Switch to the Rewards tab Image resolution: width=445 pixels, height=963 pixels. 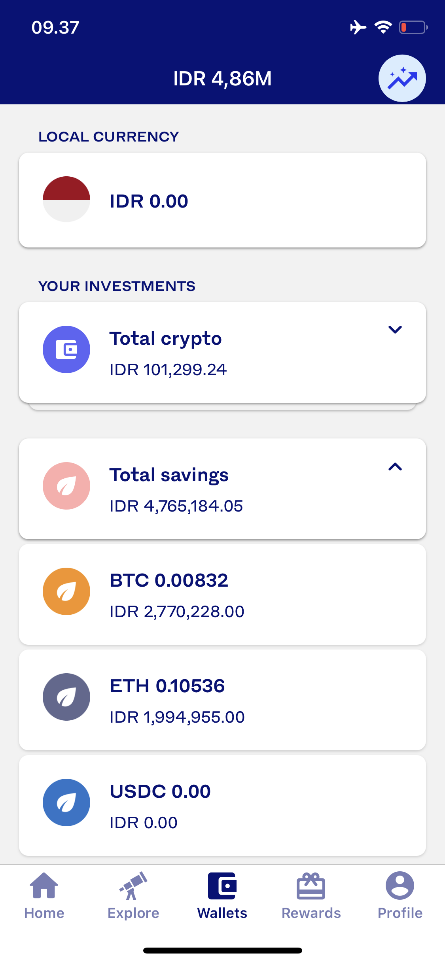pyautogui.click(x=311, y=896)
